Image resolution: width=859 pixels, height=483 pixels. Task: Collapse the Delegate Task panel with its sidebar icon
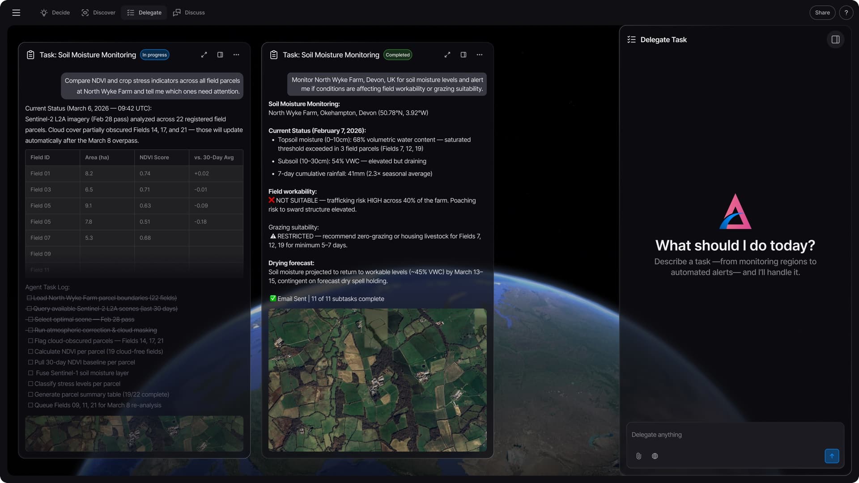[x=836, y=39]
